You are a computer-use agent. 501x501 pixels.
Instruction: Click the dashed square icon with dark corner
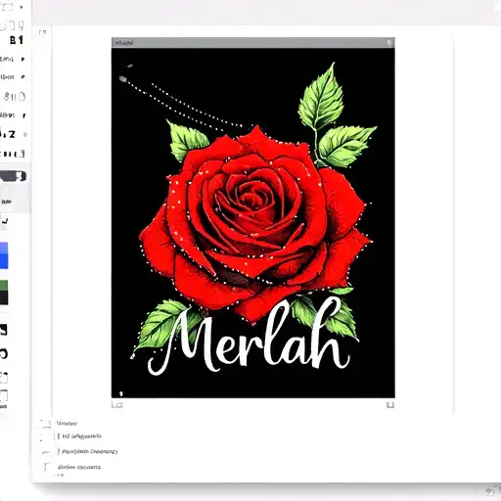tap(4, 378)
